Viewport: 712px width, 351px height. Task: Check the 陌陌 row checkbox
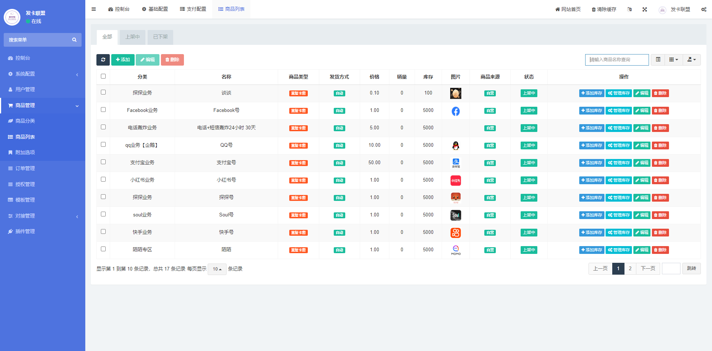click(103, 249)
